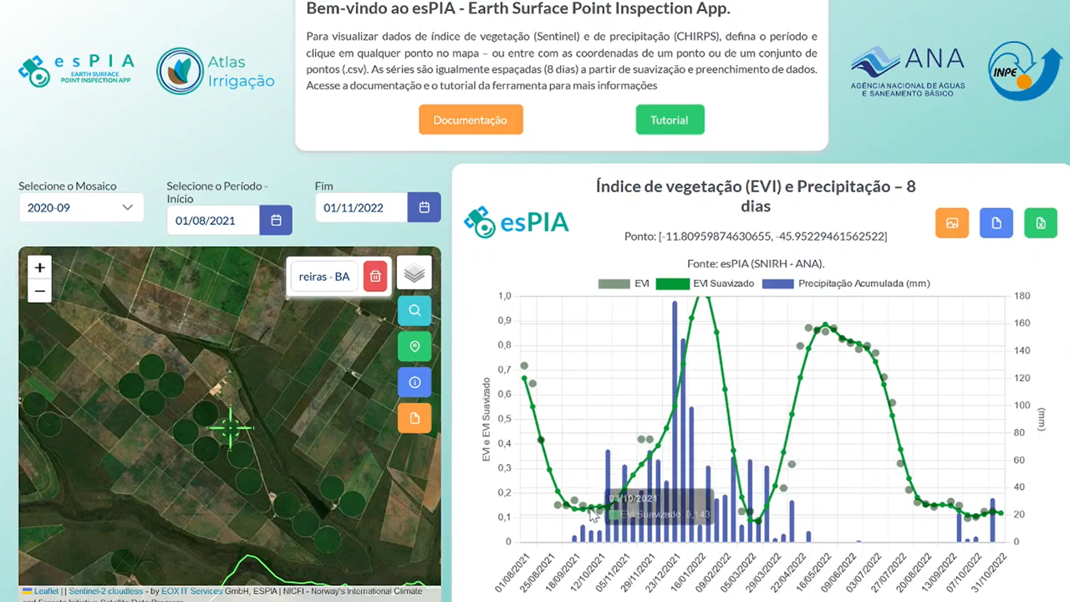Open calendar picker for the Início date
The image size is (1070, 602).
pos(276,221)
